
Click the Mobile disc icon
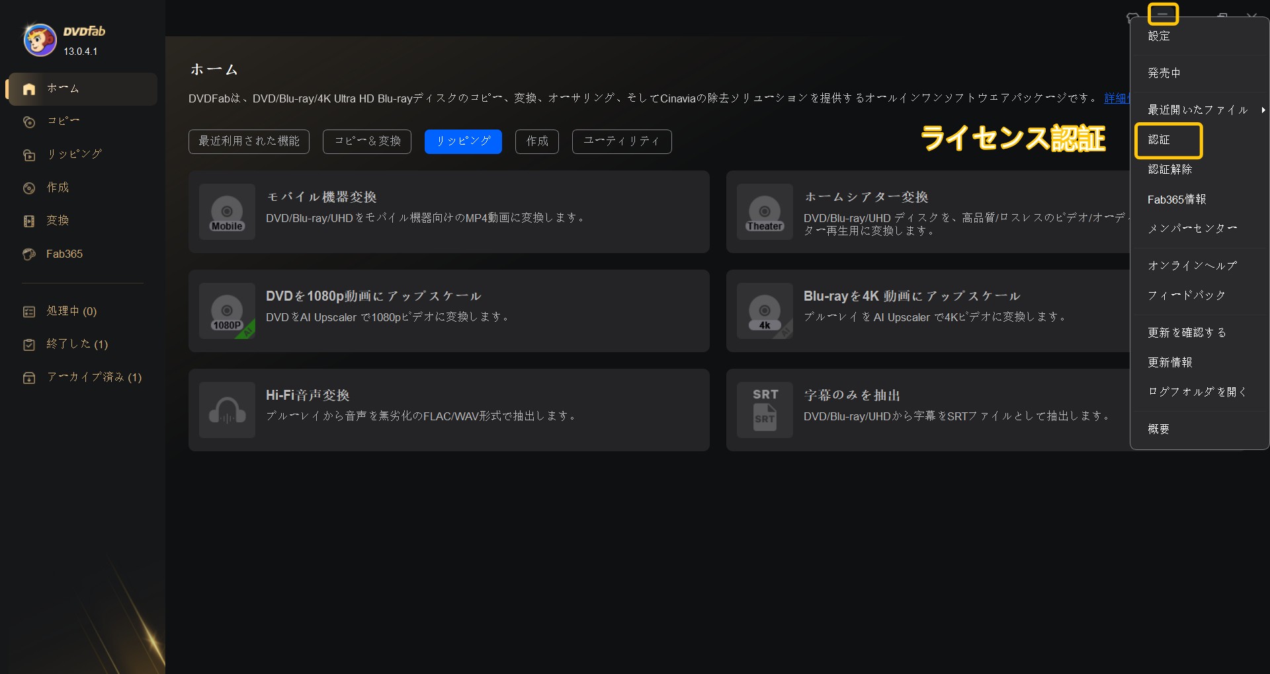point(227,212)
